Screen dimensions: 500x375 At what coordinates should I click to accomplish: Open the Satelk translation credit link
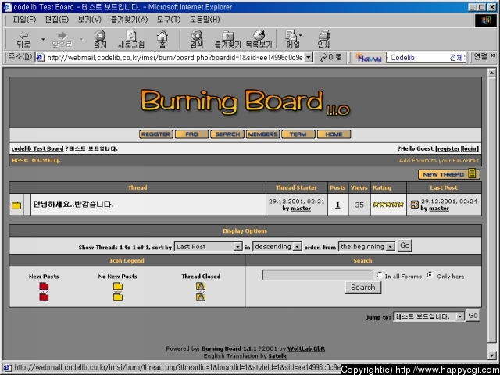[x=277, y=355]
